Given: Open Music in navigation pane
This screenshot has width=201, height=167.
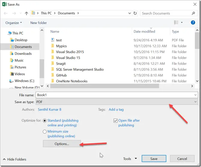Looking at the screenshot, I should (19, 60).
